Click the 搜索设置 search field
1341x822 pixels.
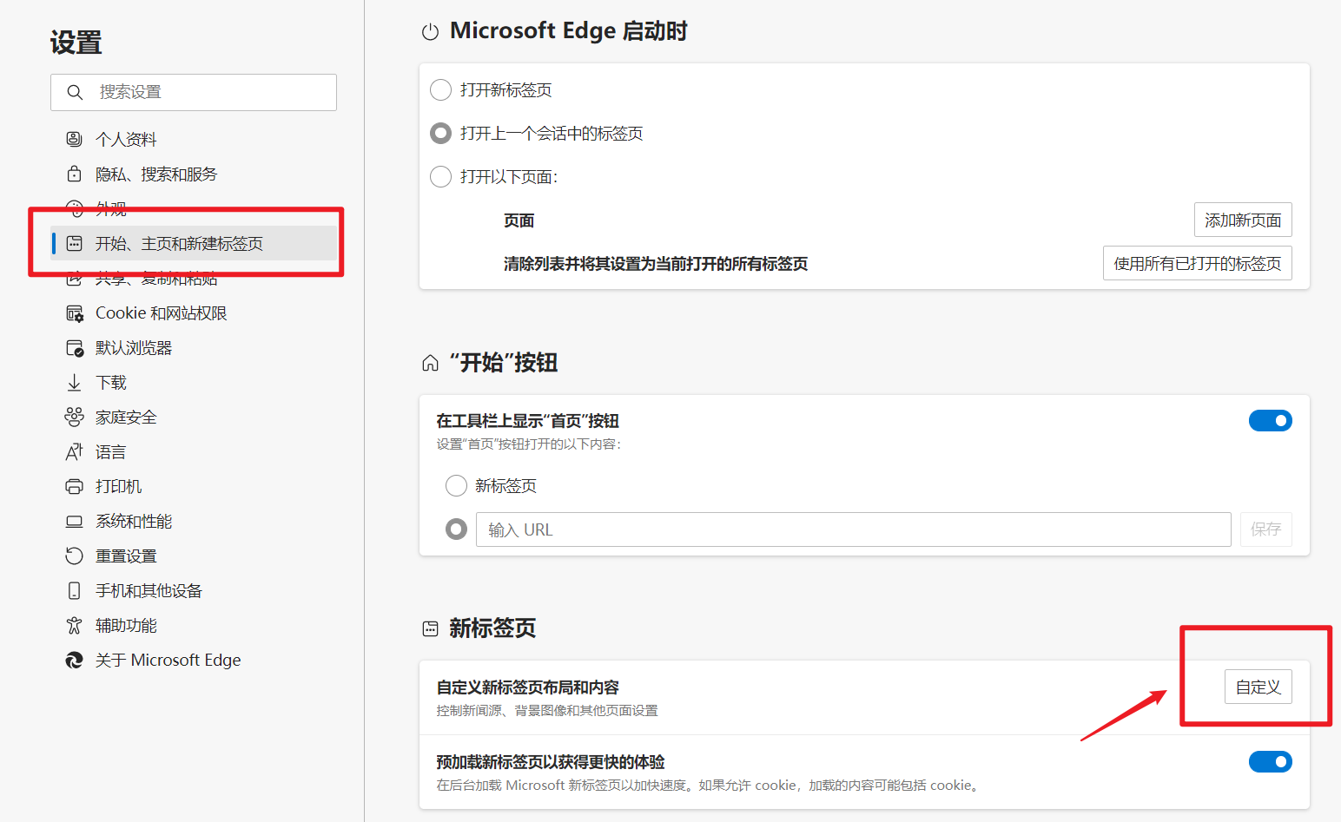click(x=194, y=92)
